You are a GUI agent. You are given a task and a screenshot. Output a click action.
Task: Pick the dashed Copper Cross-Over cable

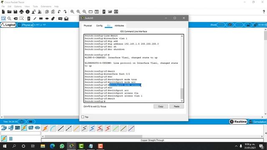pyautogui.click(x=68, y=128)
